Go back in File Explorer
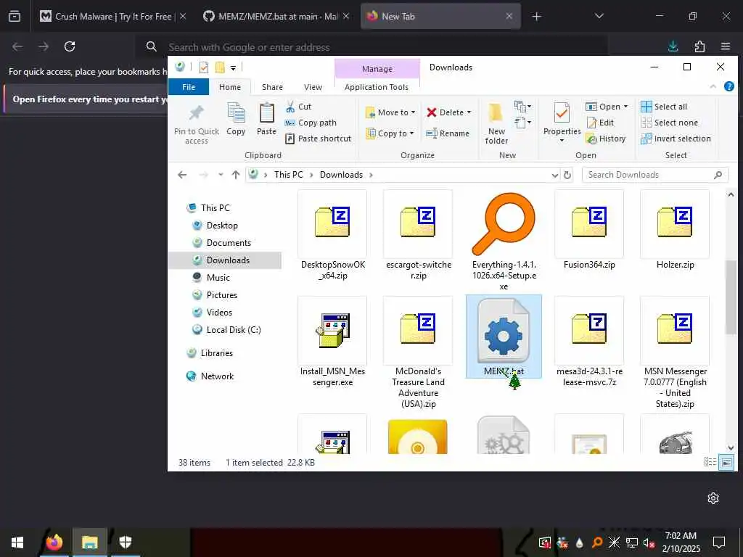Viewport: 743px width, 557px height. [x=182, y=175]
